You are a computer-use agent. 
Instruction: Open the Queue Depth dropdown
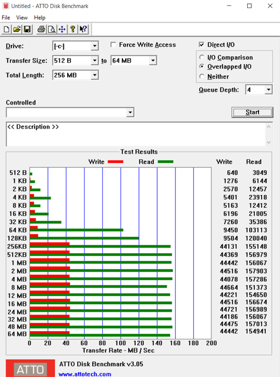[268, 90]
